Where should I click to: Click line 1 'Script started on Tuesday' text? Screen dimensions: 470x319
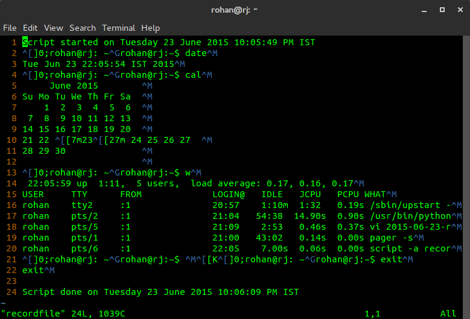point(91,42)
